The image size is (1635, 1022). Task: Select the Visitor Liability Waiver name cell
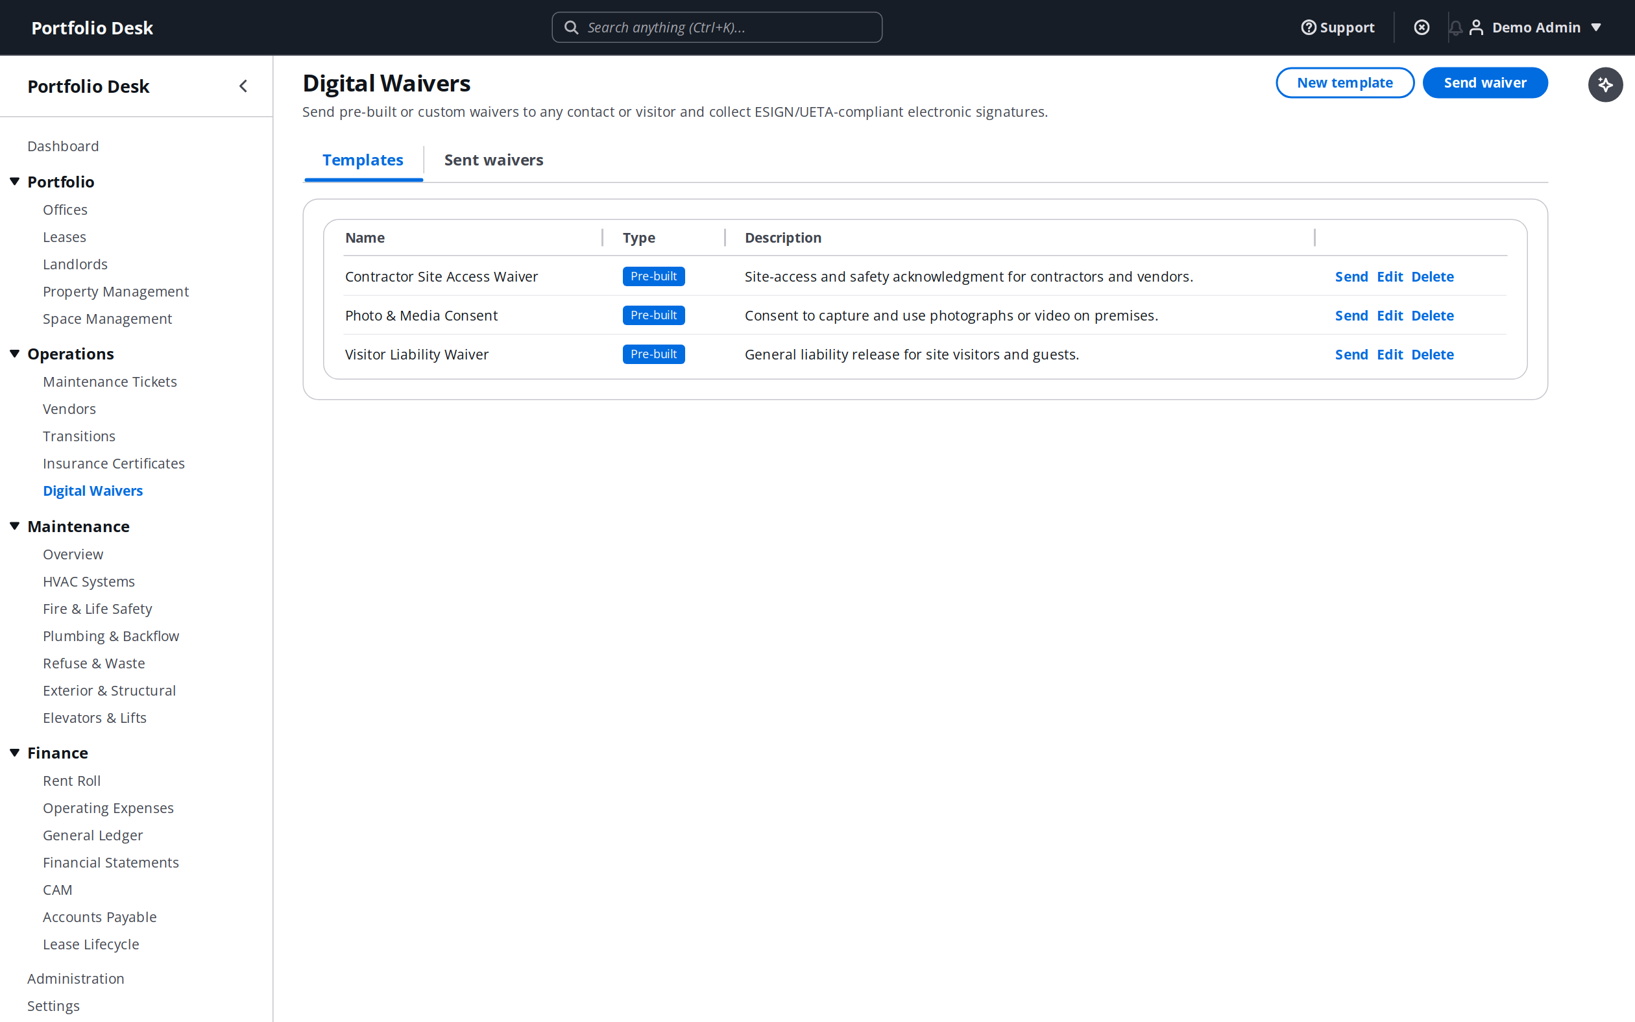click(417, 354)
